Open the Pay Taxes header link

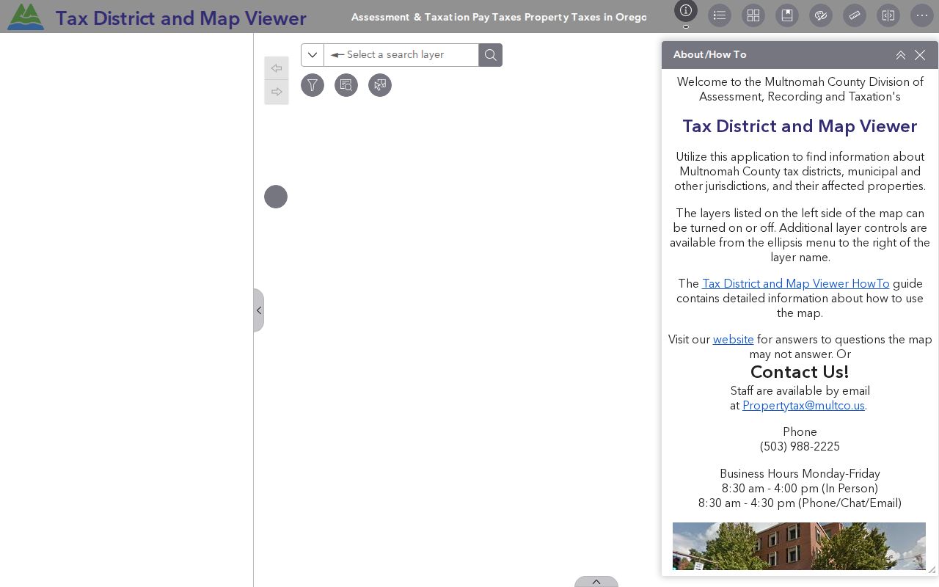(x=497, y=17)
